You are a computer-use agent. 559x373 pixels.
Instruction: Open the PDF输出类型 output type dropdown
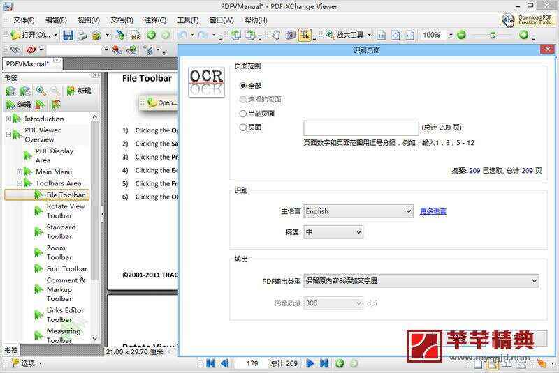[421, 281]
